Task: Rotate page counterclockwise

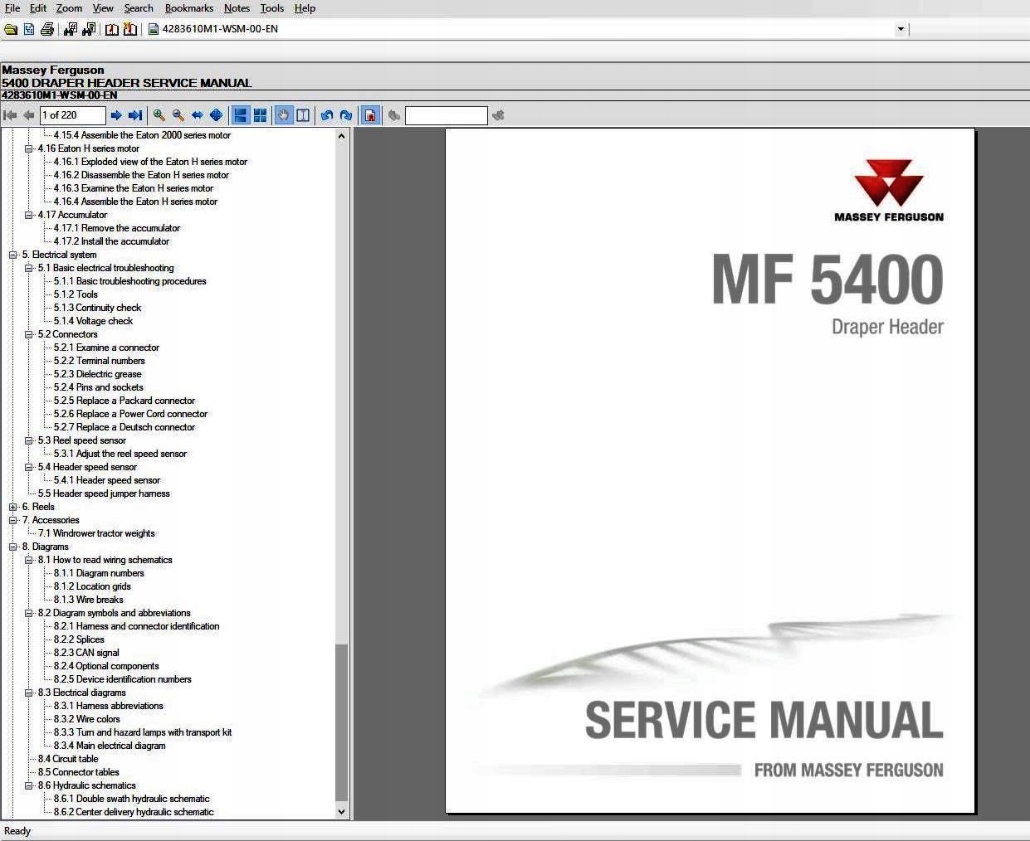Action: (327, 115)
